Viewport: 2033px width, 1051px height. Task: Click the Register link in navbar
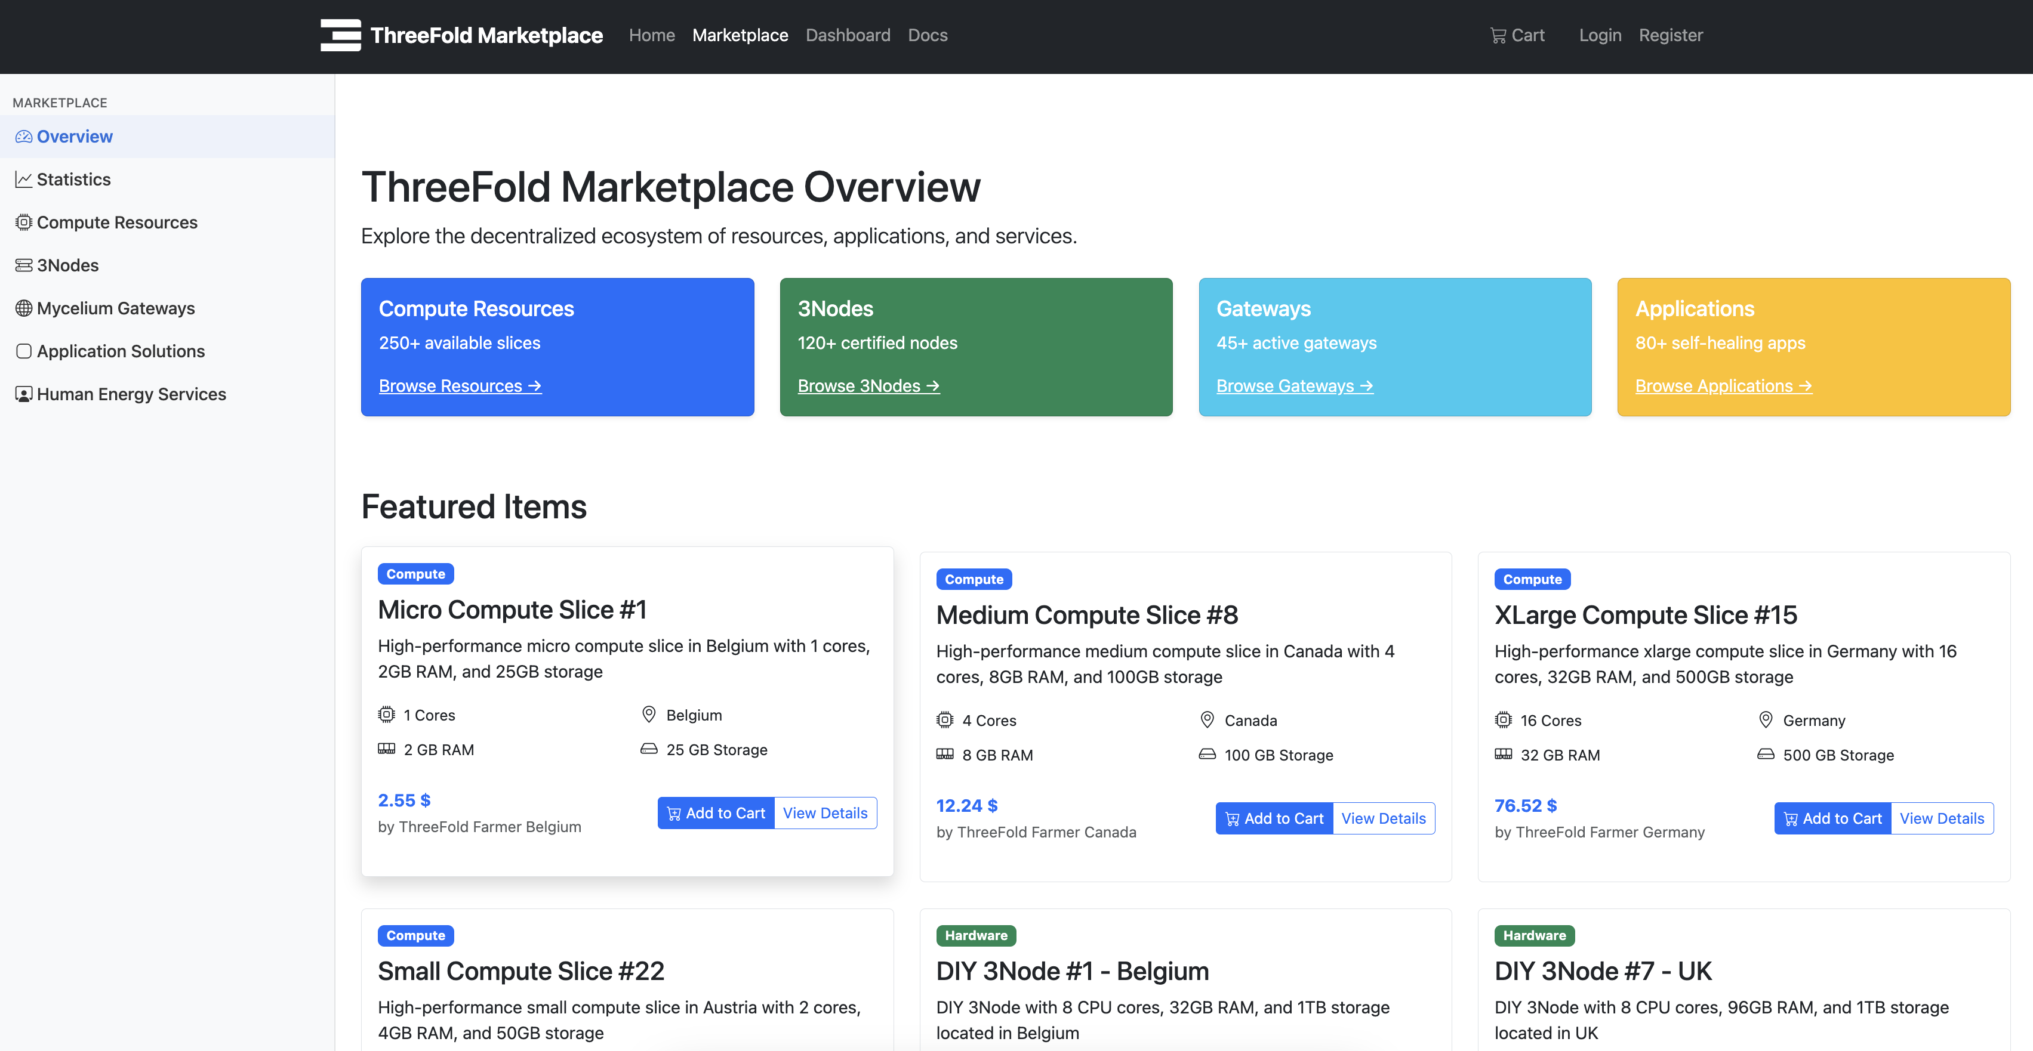coord(1670,35)
